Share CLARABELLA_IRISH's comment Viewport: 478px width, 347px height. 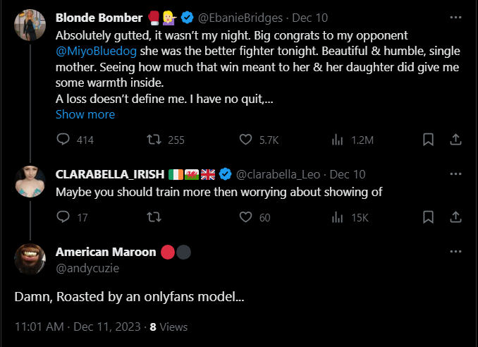(455, 217)
